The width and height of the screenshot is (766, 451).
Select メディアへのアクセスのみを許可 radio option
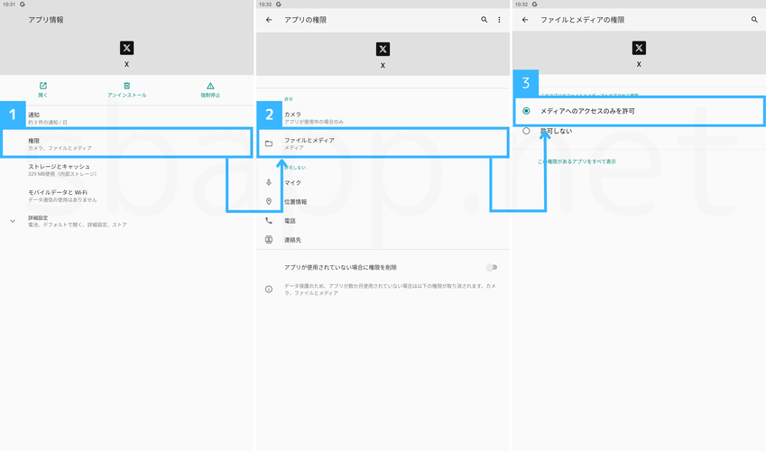pos(527,111)
